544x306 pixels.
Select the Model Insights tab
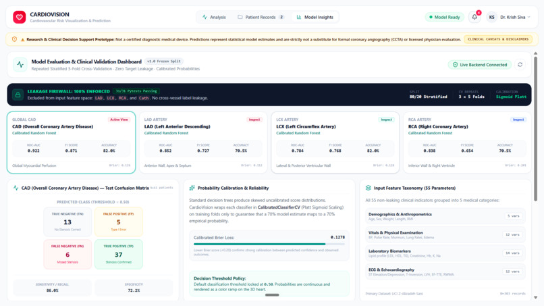315,17
